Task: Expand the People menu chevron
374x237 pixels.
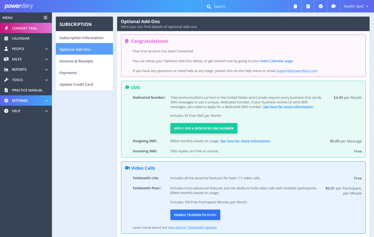Action: point(46,49)
